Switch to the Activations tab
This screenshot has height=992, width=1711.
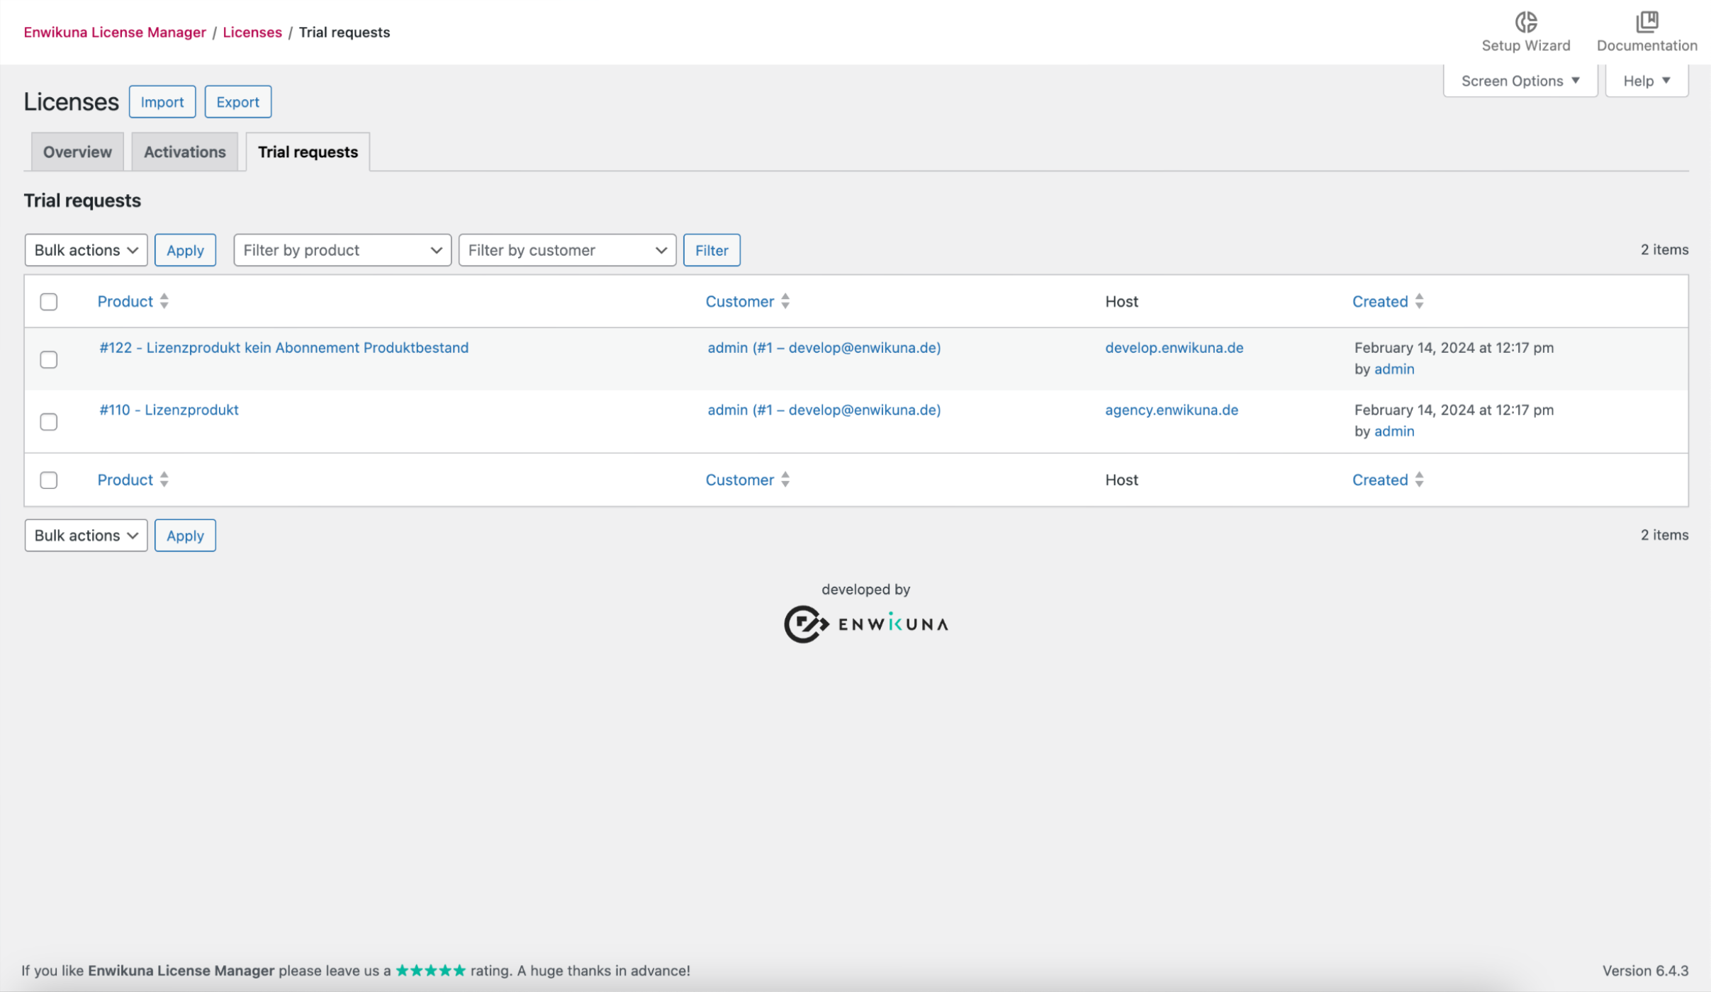185,152
